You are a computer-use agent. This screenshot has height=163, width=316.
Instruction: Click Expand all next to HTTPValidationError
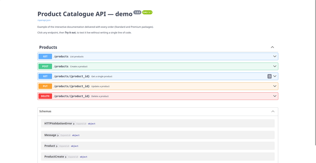81,124
